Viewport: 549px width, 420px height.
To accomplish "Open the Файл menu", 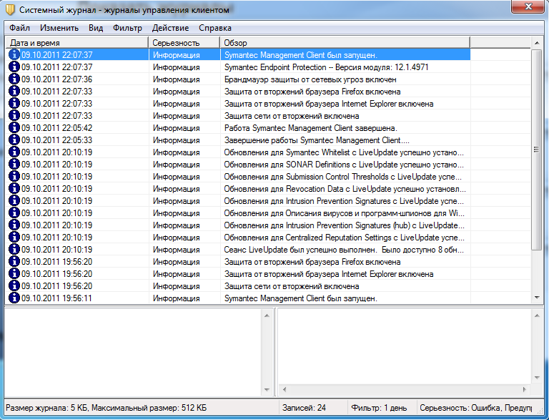I will point(19,28).
